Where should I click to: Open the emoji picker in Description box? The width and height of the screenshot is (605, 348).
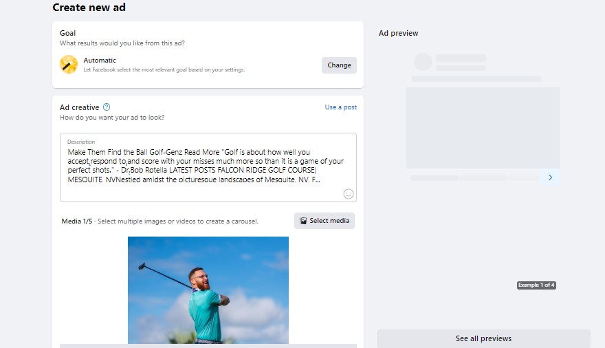(x=349, y=194)
